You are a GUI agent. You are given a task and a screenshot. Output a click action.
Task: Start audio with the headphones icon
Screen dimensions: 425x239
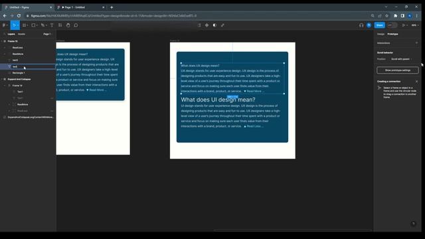point(361,25)
